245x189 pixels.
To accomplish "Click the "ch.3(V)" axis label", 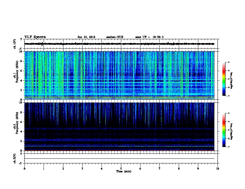I will tap(15, 159).
